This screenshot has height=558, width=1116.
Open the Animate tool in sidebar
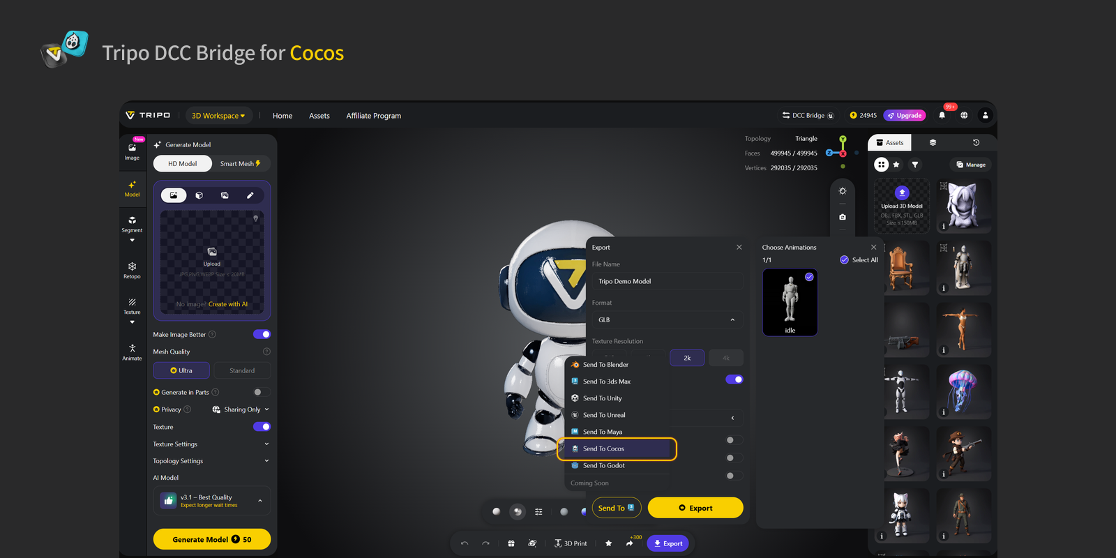click(132, 352)
